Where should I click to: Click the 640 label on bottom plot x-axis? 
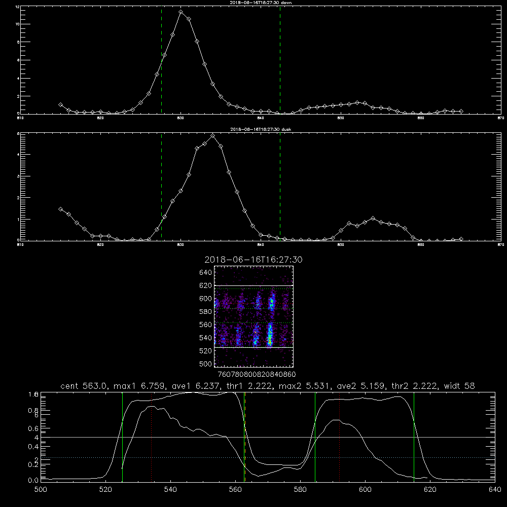pyautogui.click(x=495, y=489)
